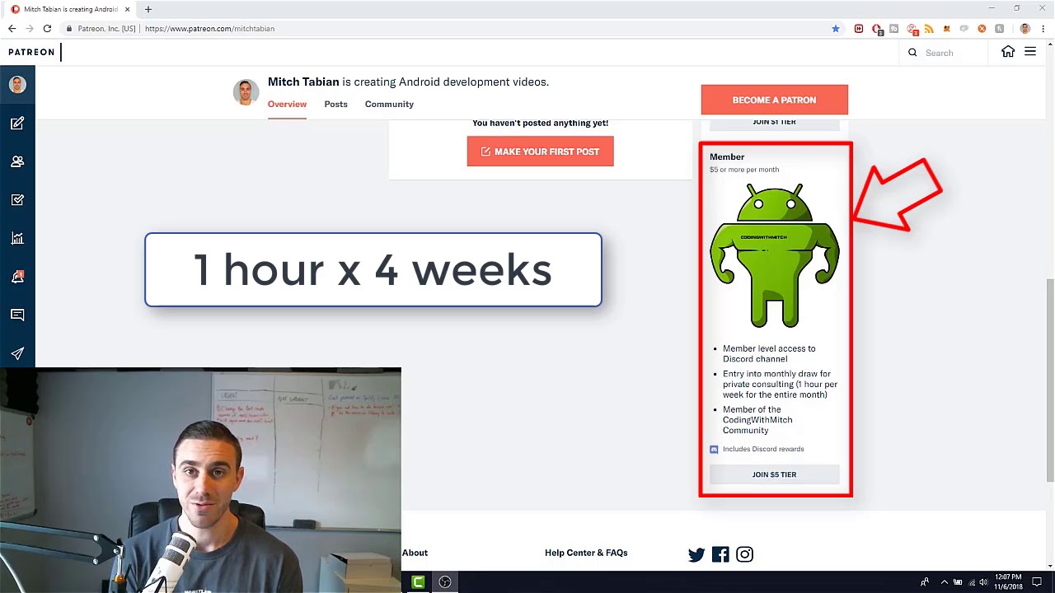Click the RSS feed extension icon
Screen dimensions: 1055x593
[x=929, y=29]
